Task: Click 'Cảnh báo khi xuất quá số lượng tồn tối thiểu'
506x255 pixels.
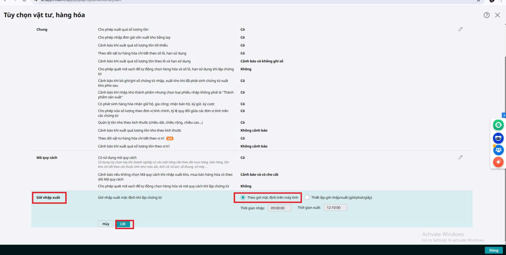Action: click(x=133, y=45)
